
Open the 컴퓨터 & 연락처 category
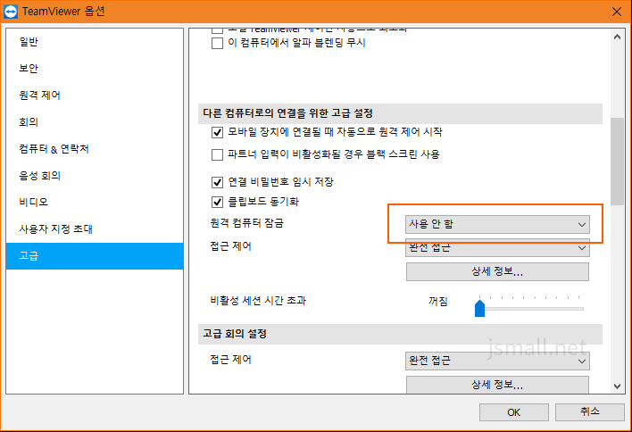click(x=95, y=149)
